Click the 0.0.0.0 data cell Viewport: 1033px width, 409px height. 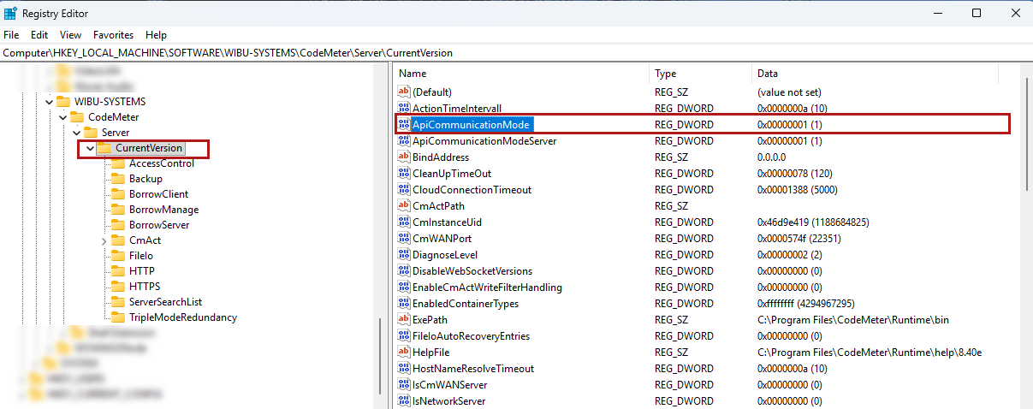[773, 157]
